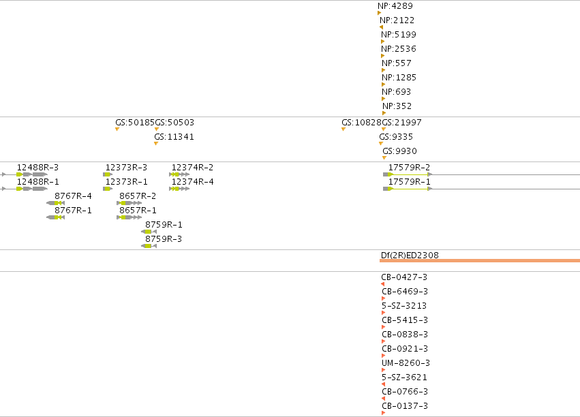This screenshot has width=580, height=417.
Task: Click the GS:11341 label
Action: click(174, 137)
